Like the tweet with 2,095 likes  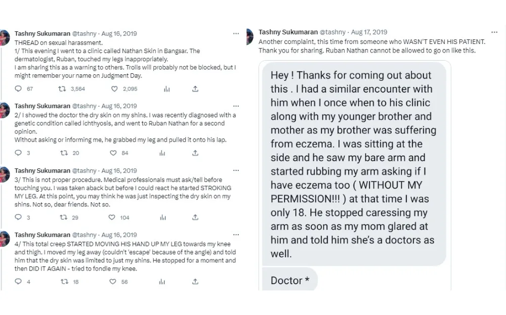coord(114,89)
